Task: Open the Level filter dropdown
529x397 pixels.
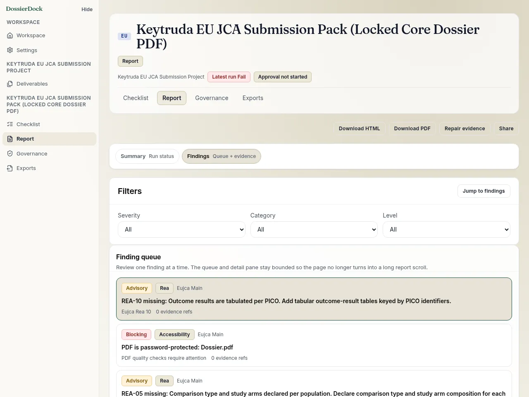Action: click(446, 230)
